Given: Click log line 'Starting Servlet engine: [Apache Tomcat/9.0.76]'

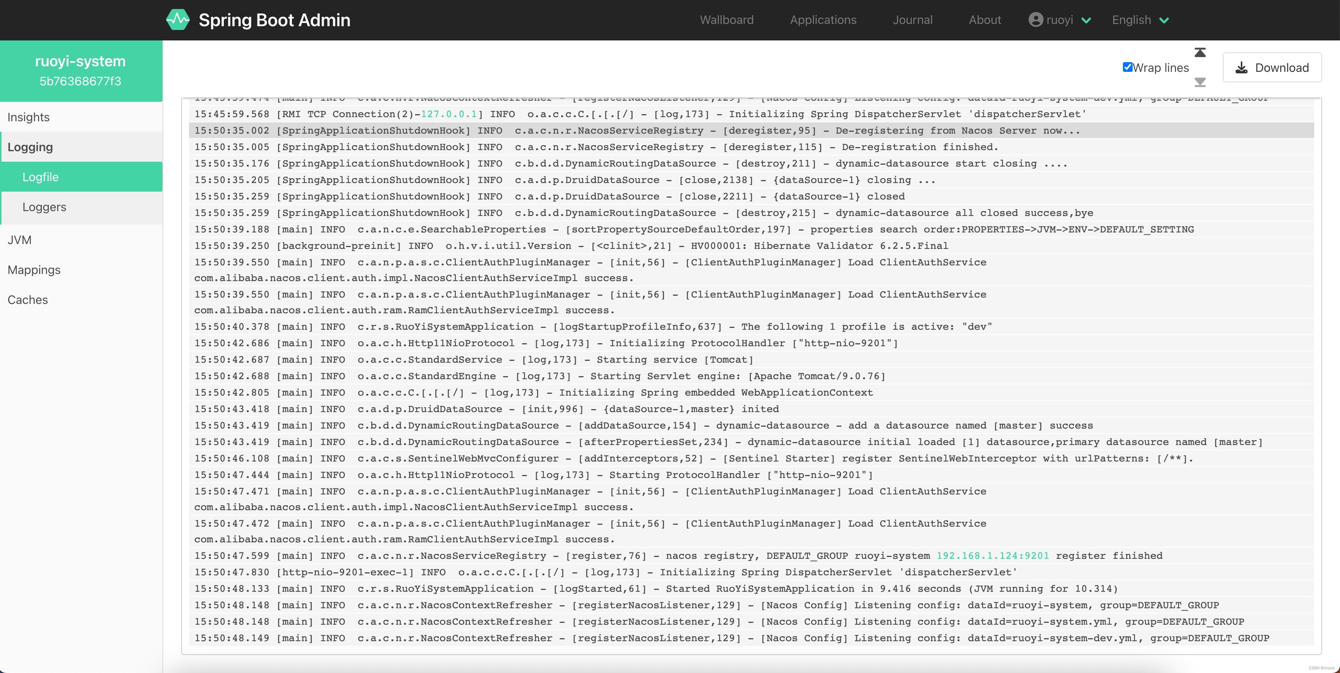Looking at the screenshot, I should [x=751, y=376].
